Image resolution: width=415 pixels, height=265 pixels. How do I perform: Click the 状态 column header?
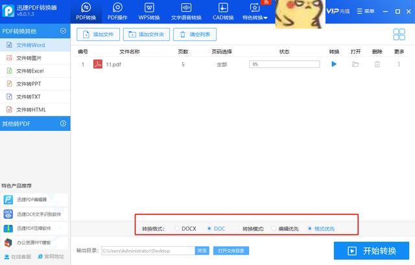tap(284, 52)
